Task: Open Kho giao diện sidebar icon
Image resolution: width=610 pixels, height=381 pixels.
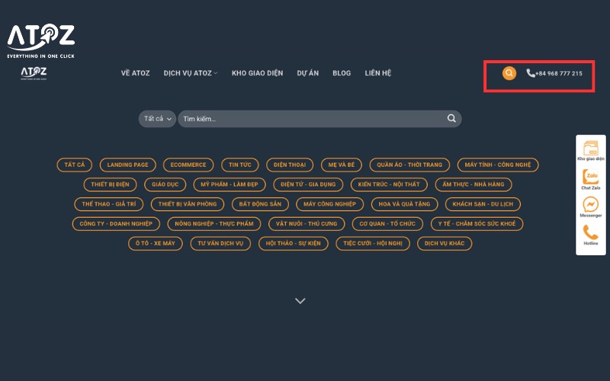Action: click(x=590, y=151)
